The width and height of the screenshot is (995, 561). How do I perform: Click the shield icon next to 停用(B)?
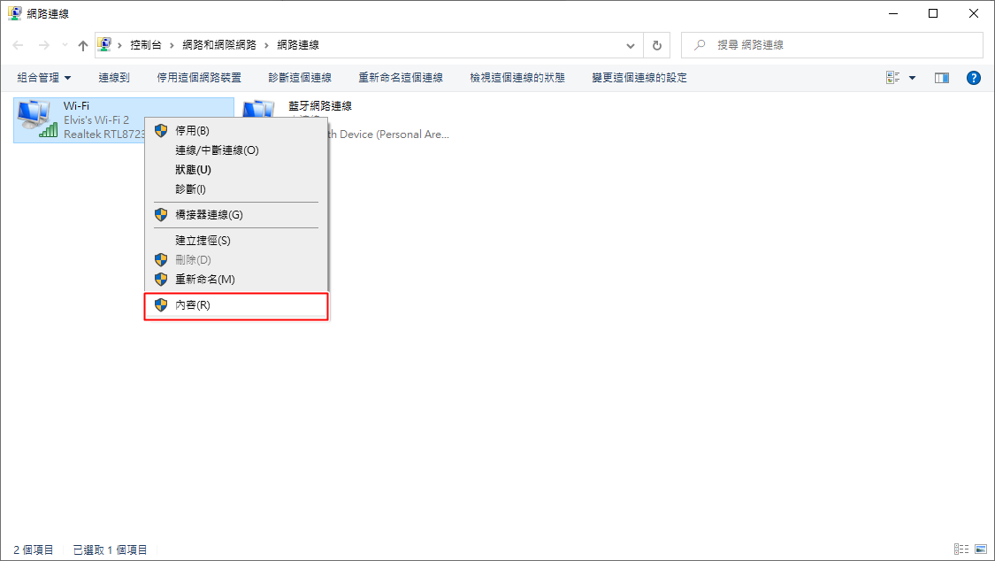[161, 130]
